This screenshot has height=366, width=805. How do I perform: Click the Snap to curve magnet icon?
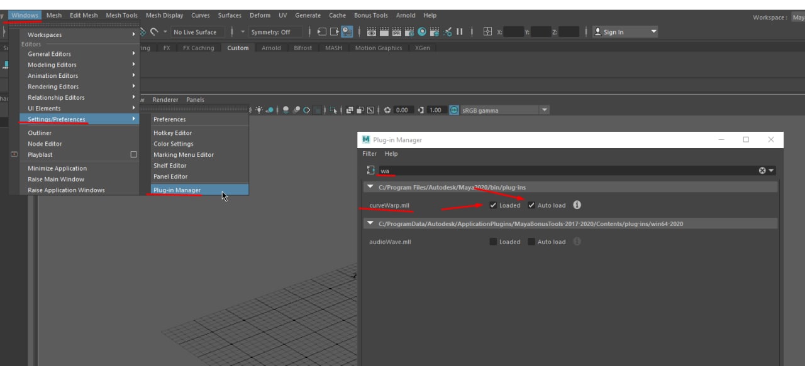(154, 32)
